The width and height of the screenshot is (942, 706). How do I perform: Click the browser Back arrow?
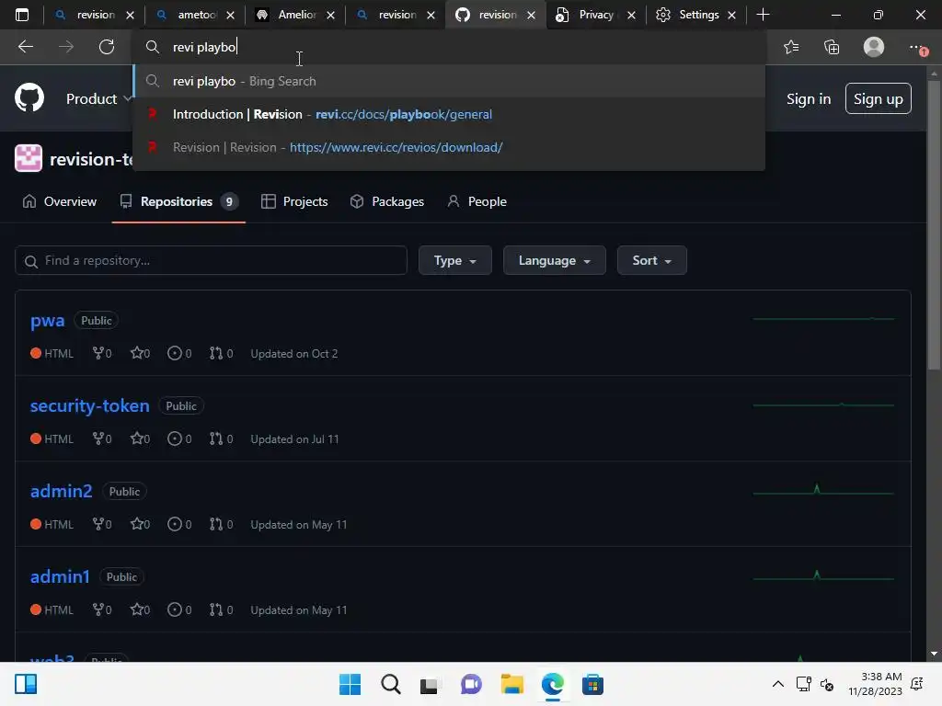click(25, 47)
